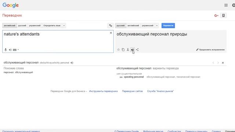235x132 pixels.
Task: Expand the input tools dropdown arrow
Action: point(18,50)
